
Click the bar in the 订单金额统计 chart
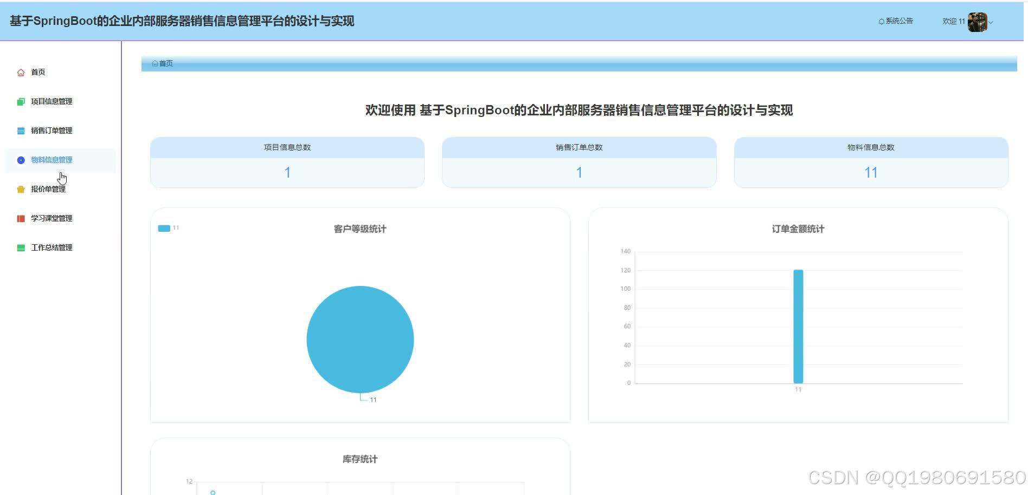tap(798, 325)
